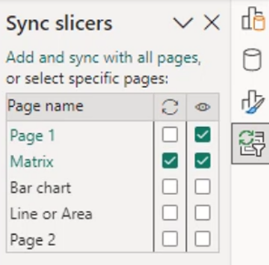Select the Page 2 row name
The width and height of the screenshot is (269, 265).
pos(33,240)
